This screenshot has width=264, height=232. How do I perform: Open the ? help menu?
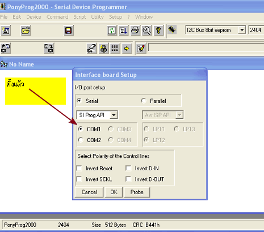coord(129,17)
